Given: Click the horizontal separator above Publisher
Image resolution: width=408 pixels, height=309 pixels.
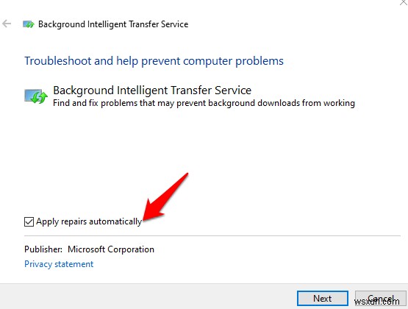Looking at the screenshot, I should click(212, 235).
